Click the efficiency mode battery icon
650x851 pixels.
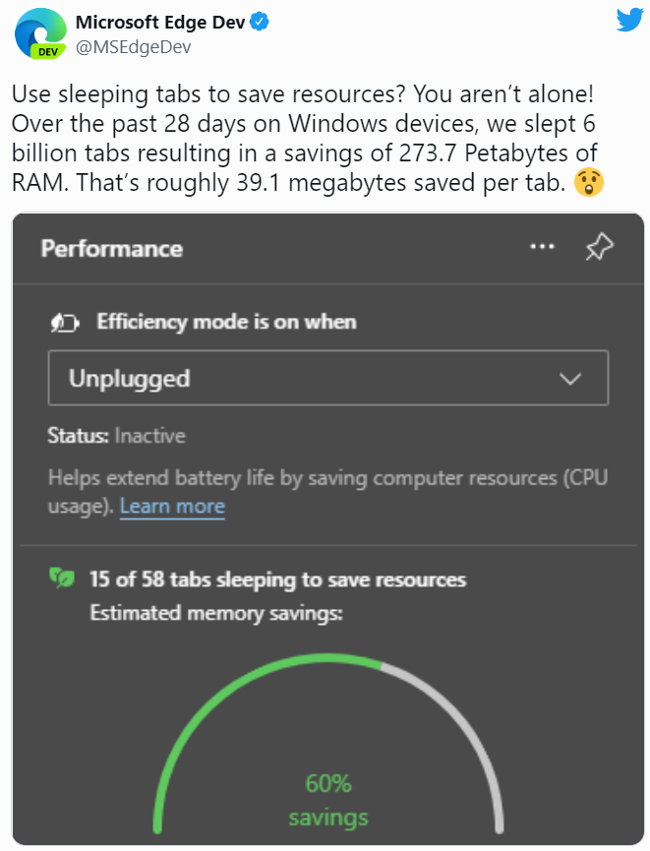point(65,323)
